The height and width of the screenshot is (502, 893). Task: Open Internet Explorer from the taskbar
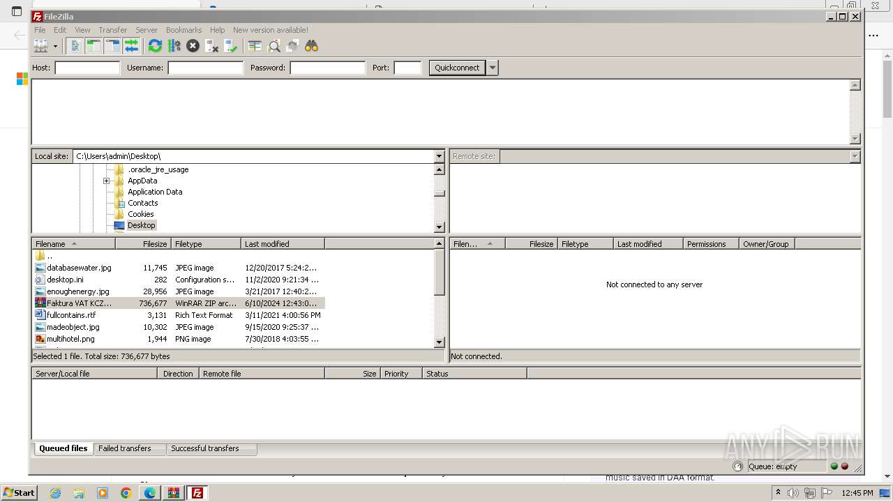[55, 493]
